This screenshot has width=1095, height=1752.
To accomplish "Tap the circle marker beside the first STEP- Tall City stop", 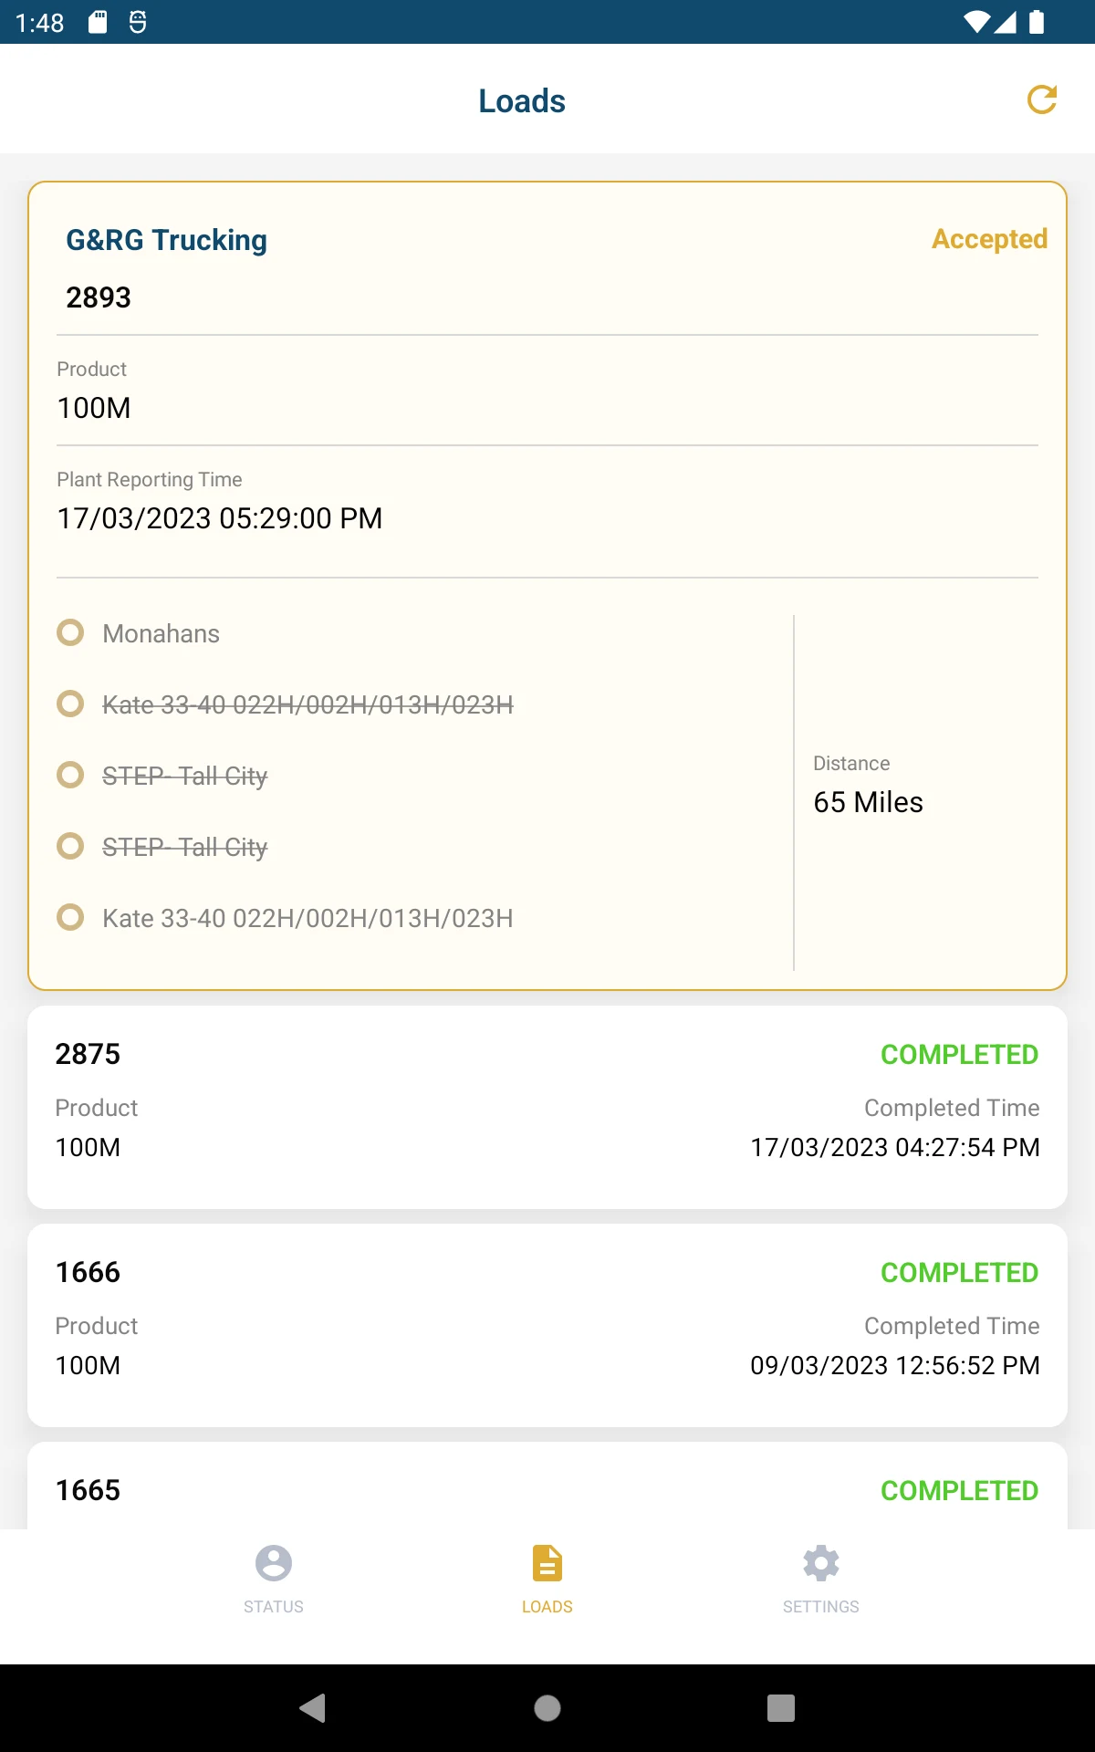I will tap(70, 775).
